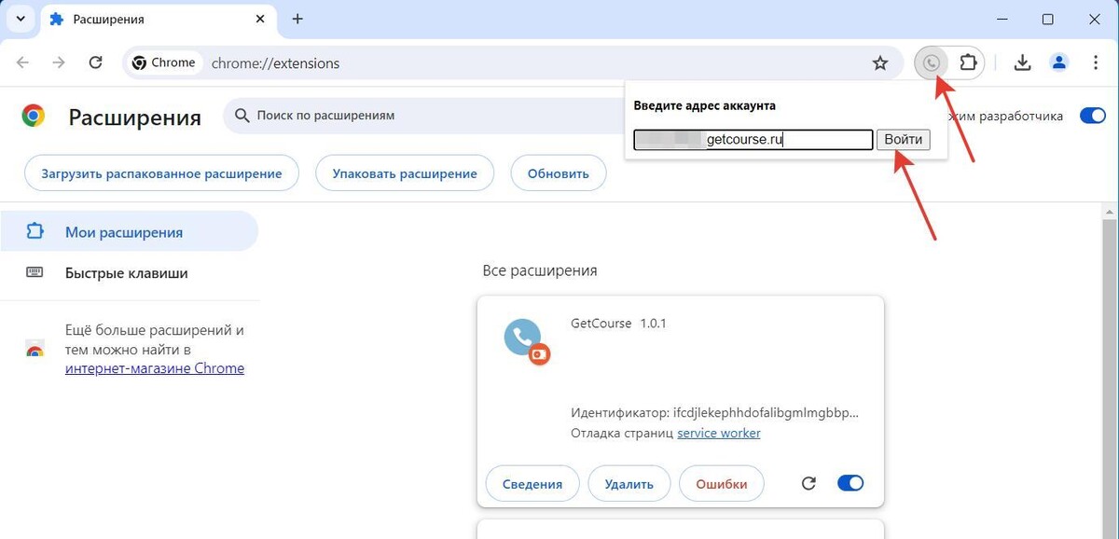
Task: Click the keyboard icon beside Быстрые клавиши
Action: pyautogui.click(x=35, y=273)
